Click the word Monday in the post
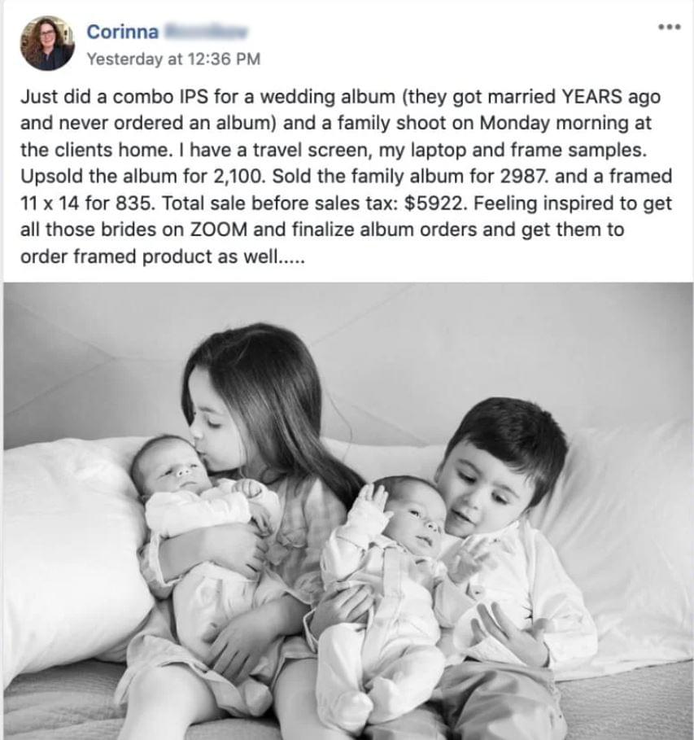Image resolution: width=694 pixels, height=740 pixels. (515, 123)
